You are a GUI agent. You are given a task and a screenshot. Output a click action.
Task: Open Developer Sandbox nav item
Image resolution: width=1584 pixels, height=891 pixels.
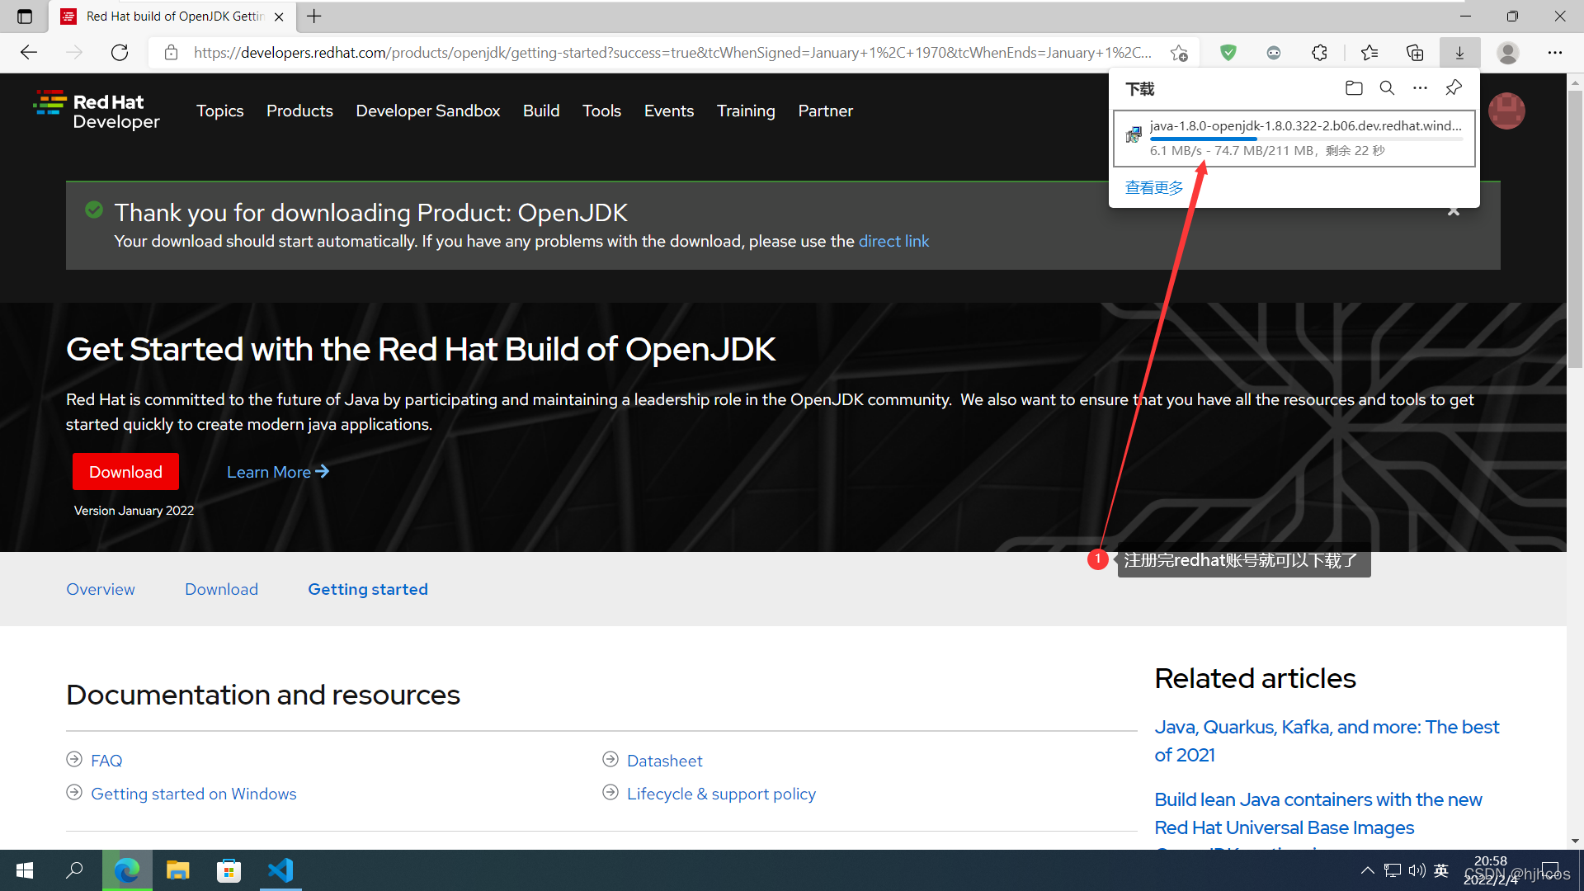(427, 111)
